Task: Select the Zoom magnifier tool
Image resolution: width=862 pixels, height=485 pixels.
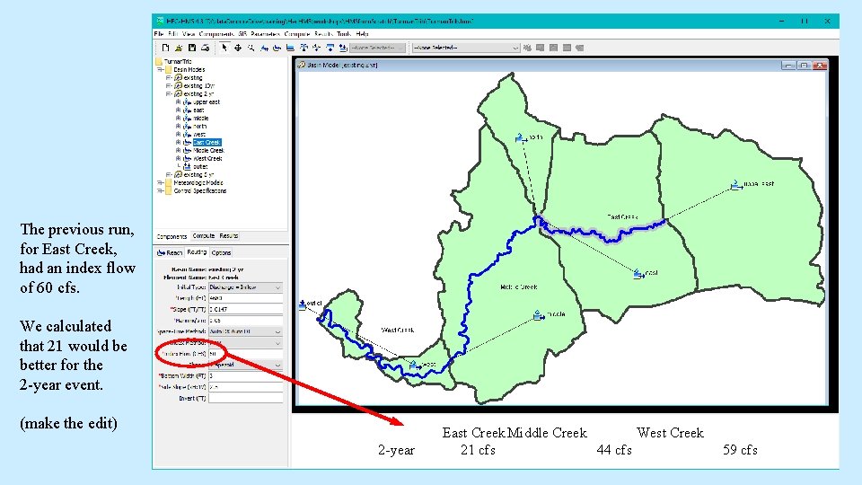Action: click(251, 48)
